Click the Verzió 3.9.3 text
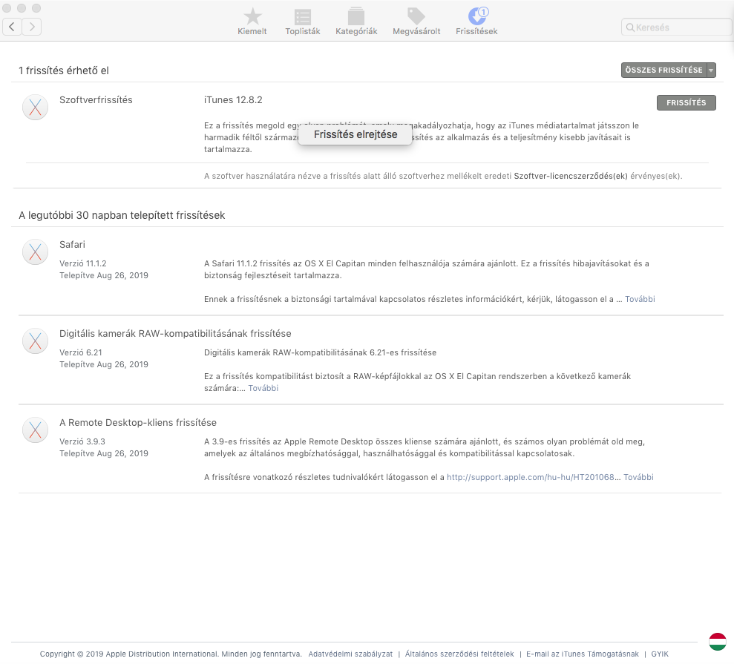Screen dimensions: 734x664 (x=82, y=441)
